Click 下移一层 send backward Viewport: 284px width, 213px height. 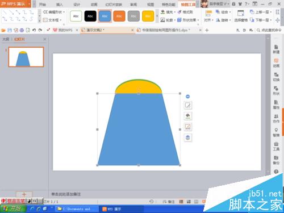click(261, 20)
